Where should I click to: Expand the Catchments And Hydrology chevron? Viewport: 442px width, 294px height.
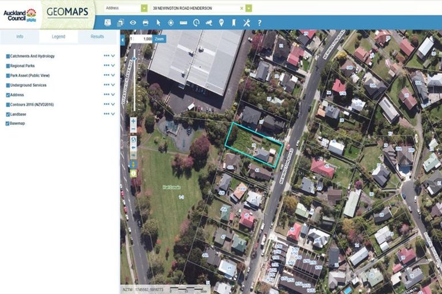click(x=113, y=56)
